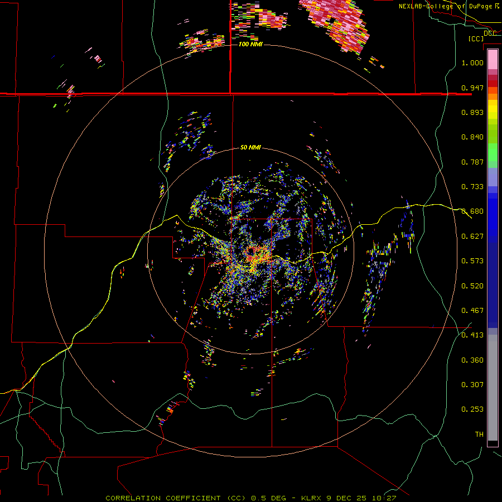
Task: Pick the lavender swatch on the CC color bar
Action: 493,177
